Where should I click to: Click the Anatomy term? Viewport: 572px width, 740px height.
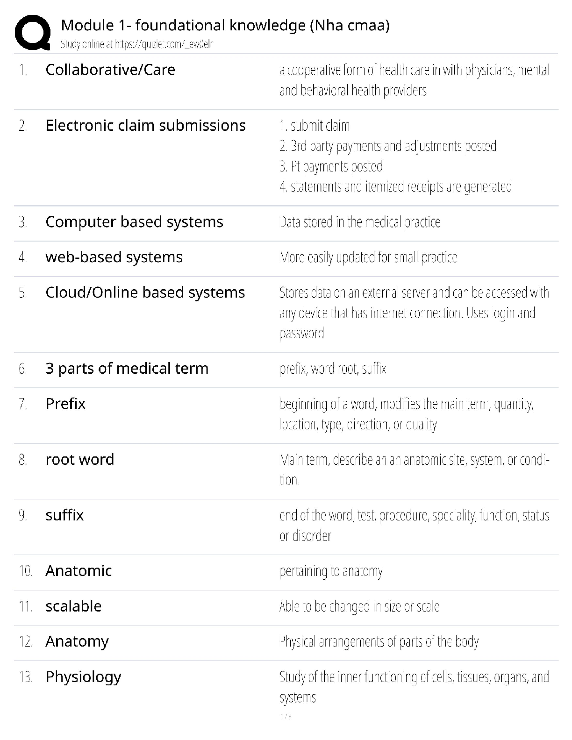(77, 641)
